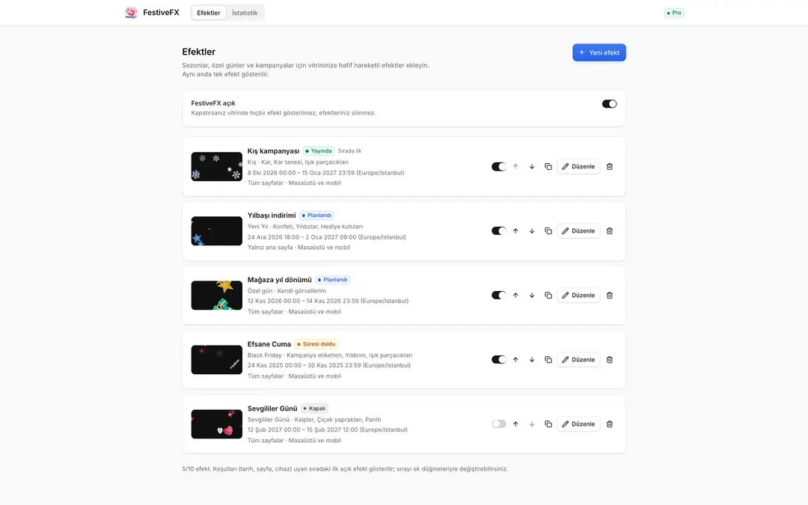Duplicate the Sevgililer Günü effect

[548, 424]
